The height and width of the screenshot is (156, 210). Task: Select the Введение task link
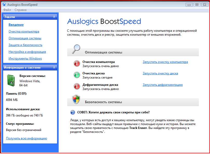coord(16,25)
